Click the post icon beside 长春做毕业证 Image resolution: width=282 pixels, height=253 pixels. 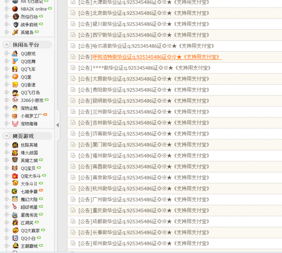(x=73, y=232)
